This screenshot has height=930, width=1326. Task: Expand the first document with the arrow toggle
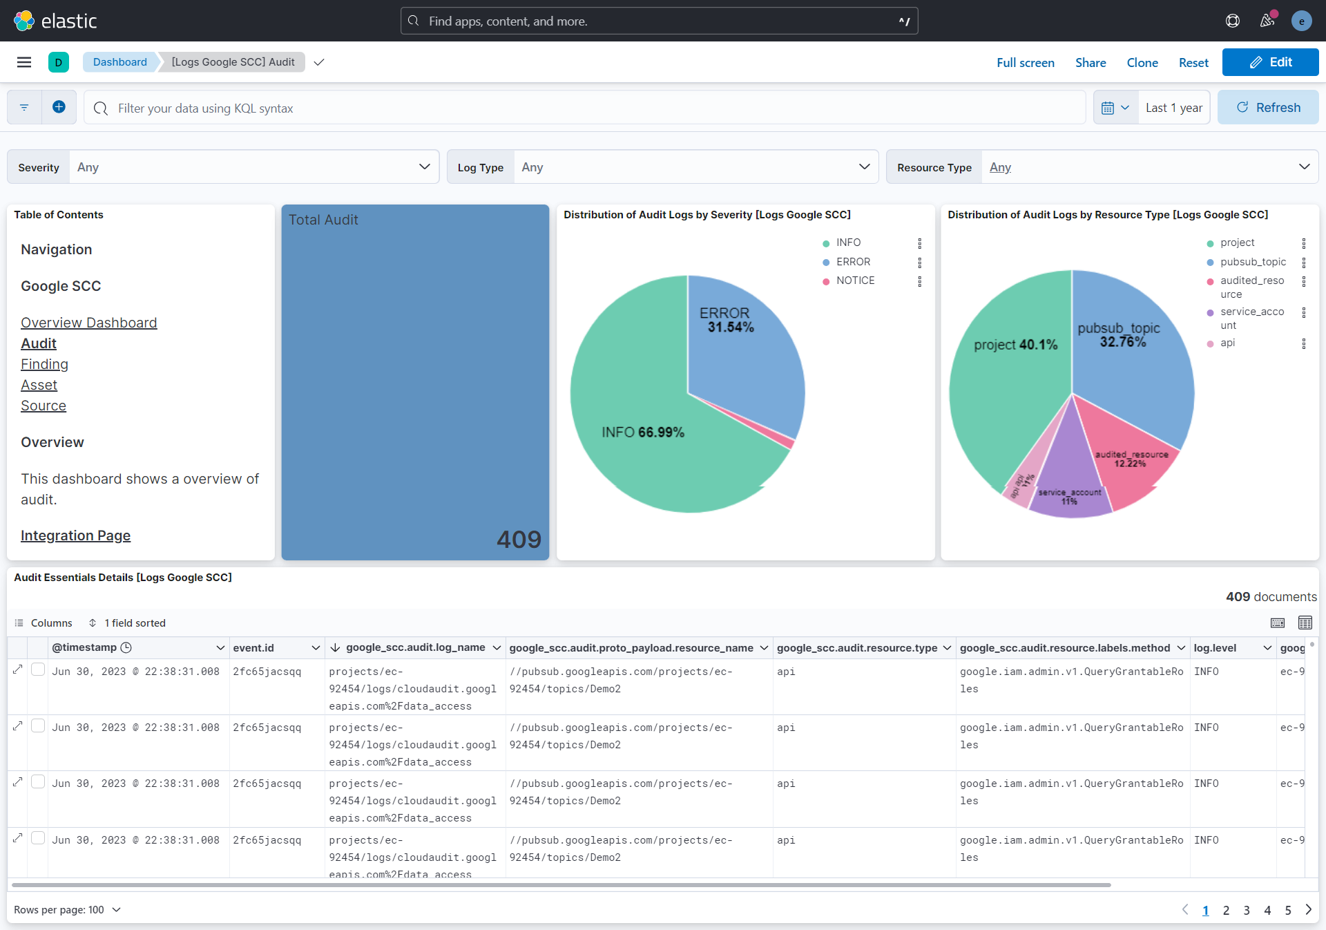point(17,669)
